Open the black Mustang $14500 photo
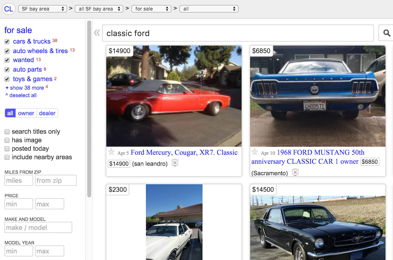Screen dimensions: 393x260 [318, 228]
